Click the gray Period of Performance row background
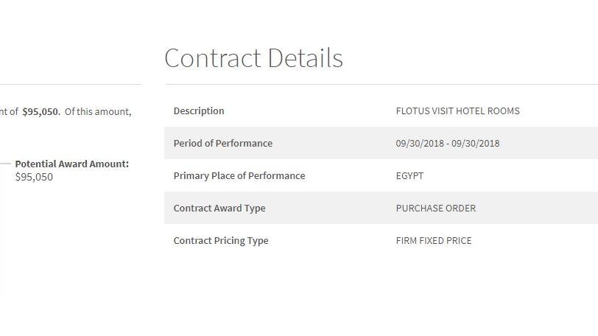Image resolution: width=598 pixels, height=336 pixels. 381,144
